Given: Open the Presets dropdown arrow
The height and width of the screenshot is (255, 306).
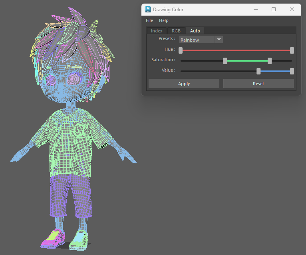Looking at the screenshot, I should [x=219, y=40].
